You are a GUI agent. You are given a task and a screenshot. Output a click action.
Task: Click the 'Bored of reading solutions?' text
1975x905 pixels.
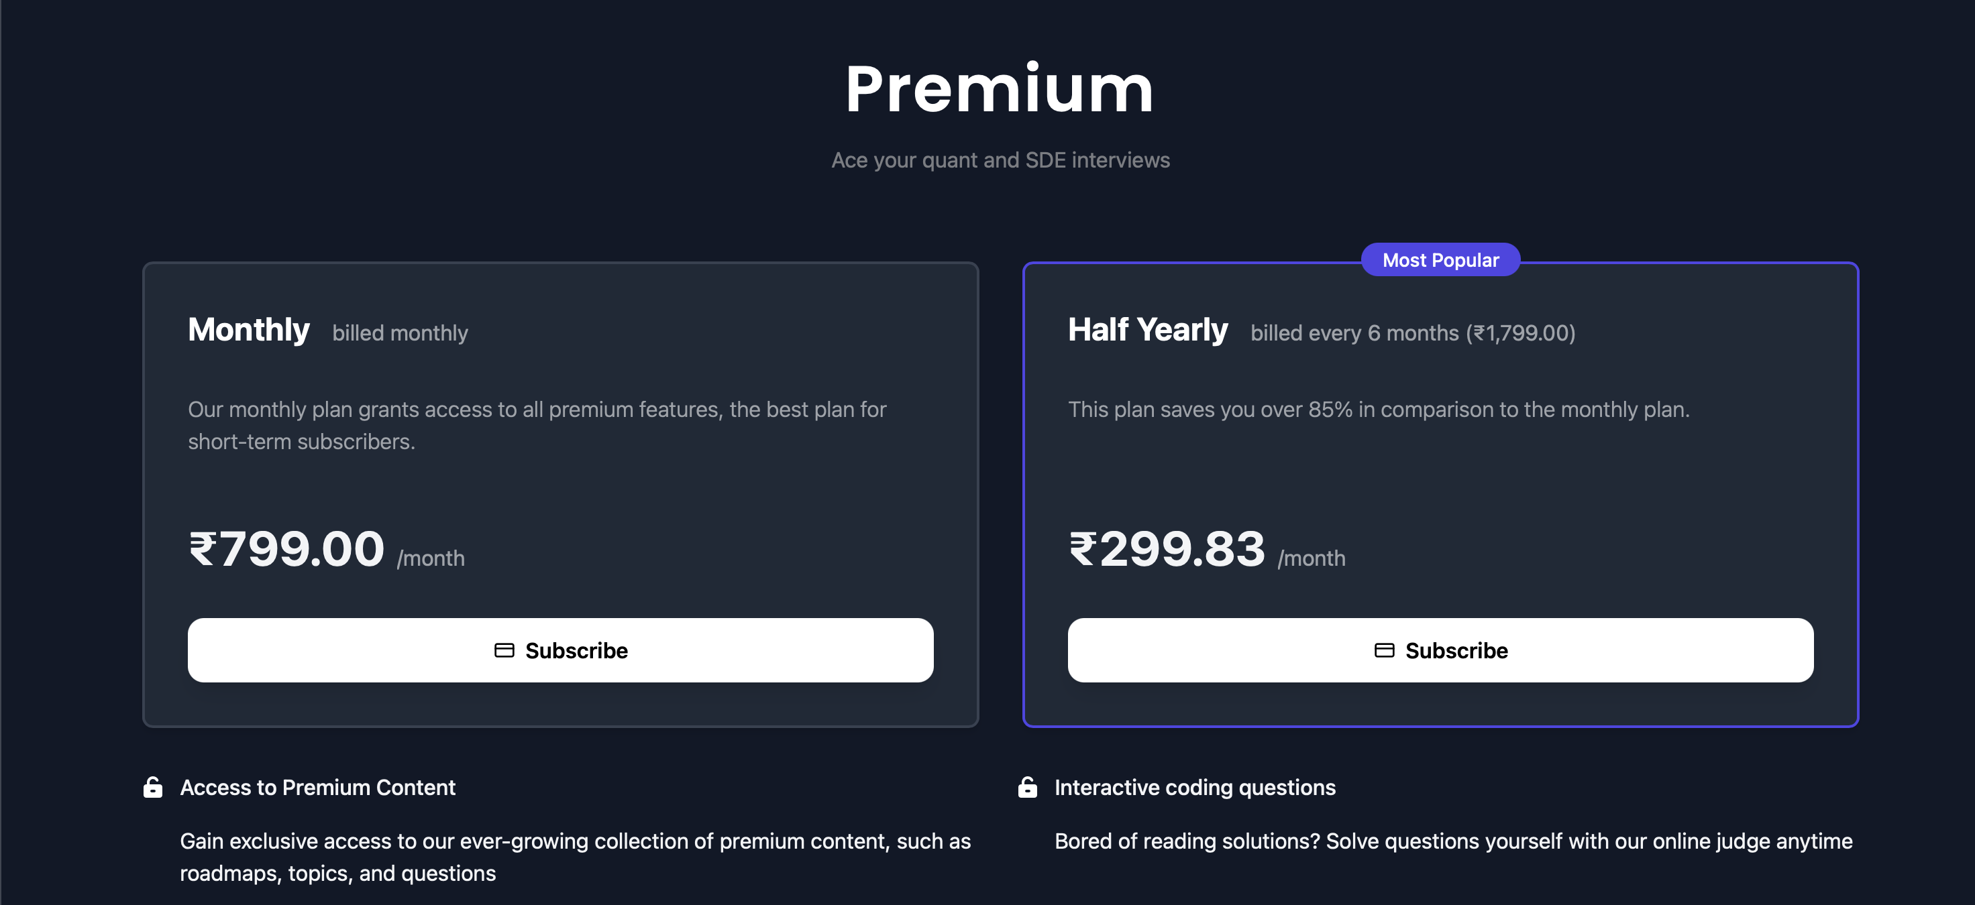1453,841
